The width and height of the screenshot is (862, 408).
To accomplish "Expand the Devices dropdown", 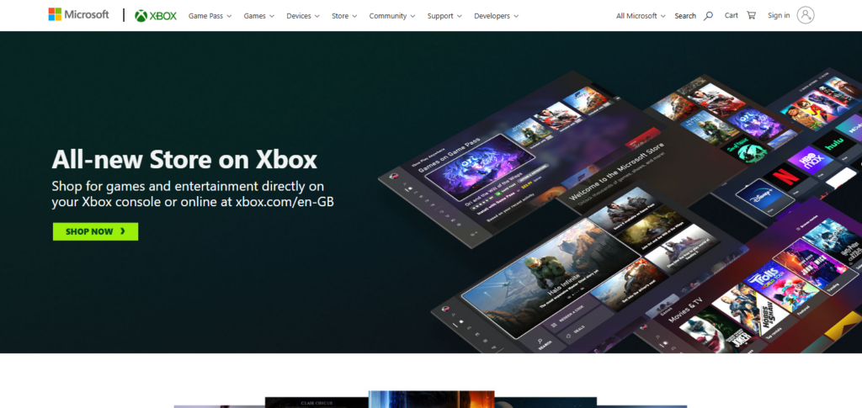I will pyautogui.click(x=303, y=16).
